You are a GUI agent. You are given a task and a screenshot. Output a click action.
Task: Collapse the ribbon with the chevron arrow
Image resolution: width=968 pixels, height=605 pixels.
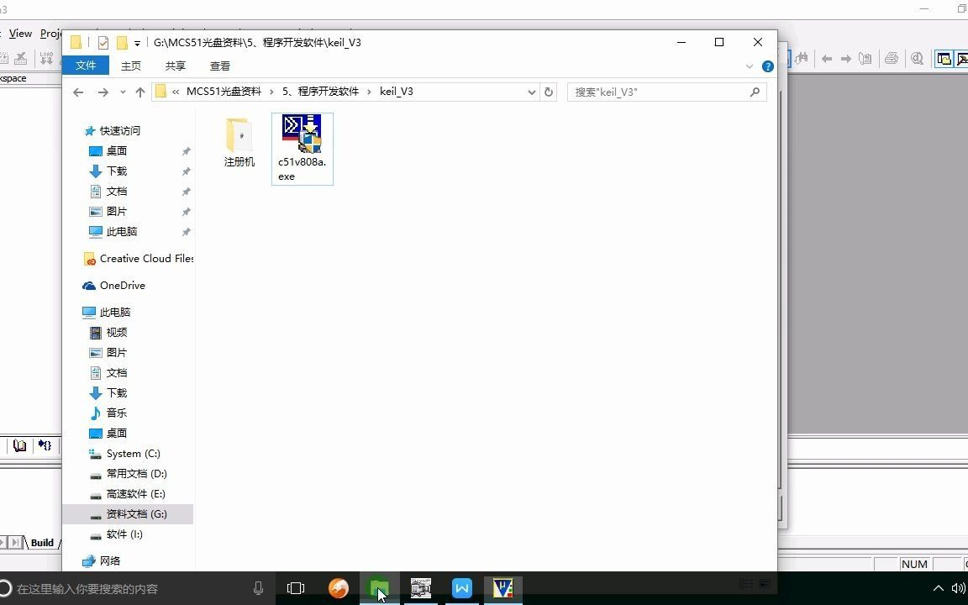pyautogui.click(x=749, y=66)
